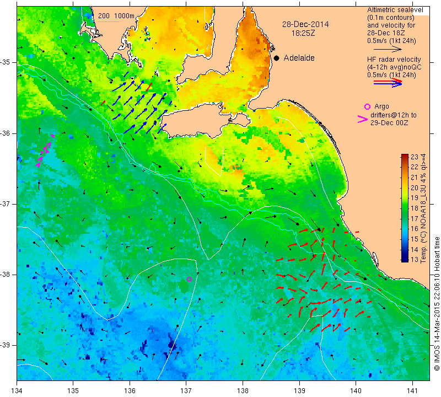Click the dark red top of the temperature colorbar
This screenshot has width=441, height=397.
[x=405, y=157]
